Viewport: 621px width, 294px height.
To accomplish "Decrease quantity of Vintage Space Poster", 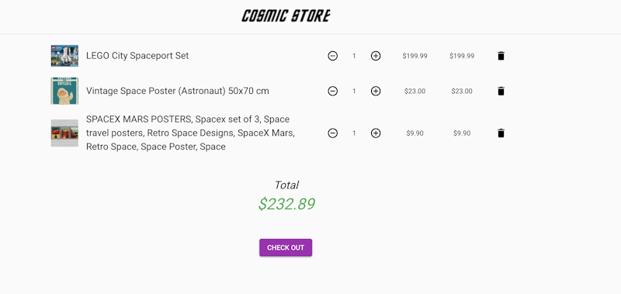I will (x=333, y=91).
